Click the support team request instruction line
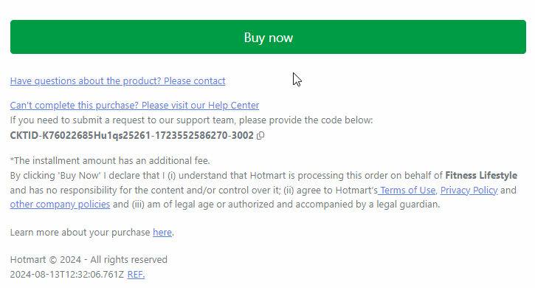This screenshot has height=288, width=535. coord(191,120)
